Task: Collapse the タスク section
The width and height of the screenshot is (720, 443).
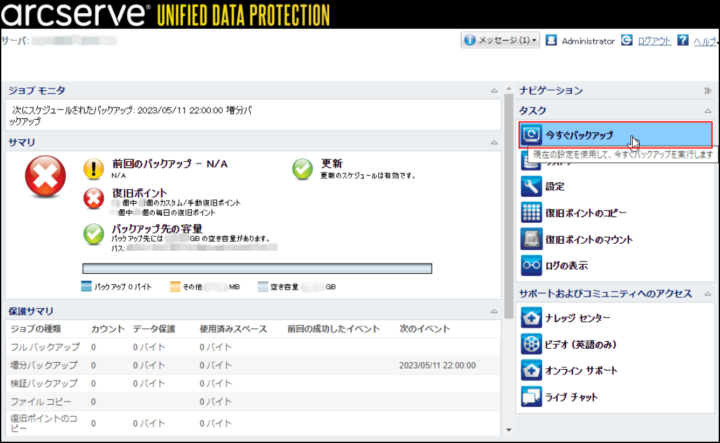Action: 708,111
